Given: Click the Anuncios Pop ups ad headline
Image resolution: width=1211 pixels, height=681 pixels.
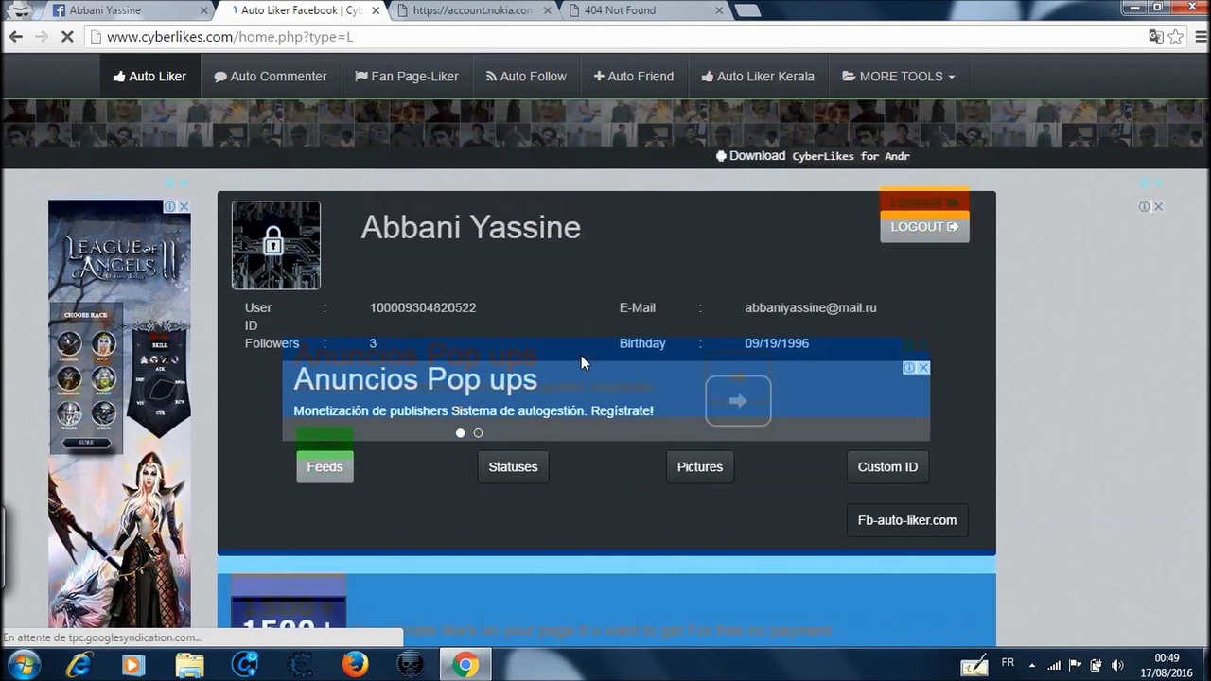Looking at the screenshot, I should tap(415, 379).
